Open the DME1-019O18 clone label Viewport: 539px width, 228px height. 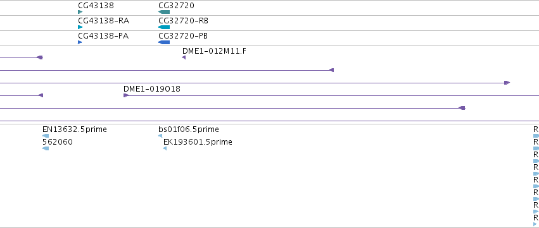[x=151, y=89]
